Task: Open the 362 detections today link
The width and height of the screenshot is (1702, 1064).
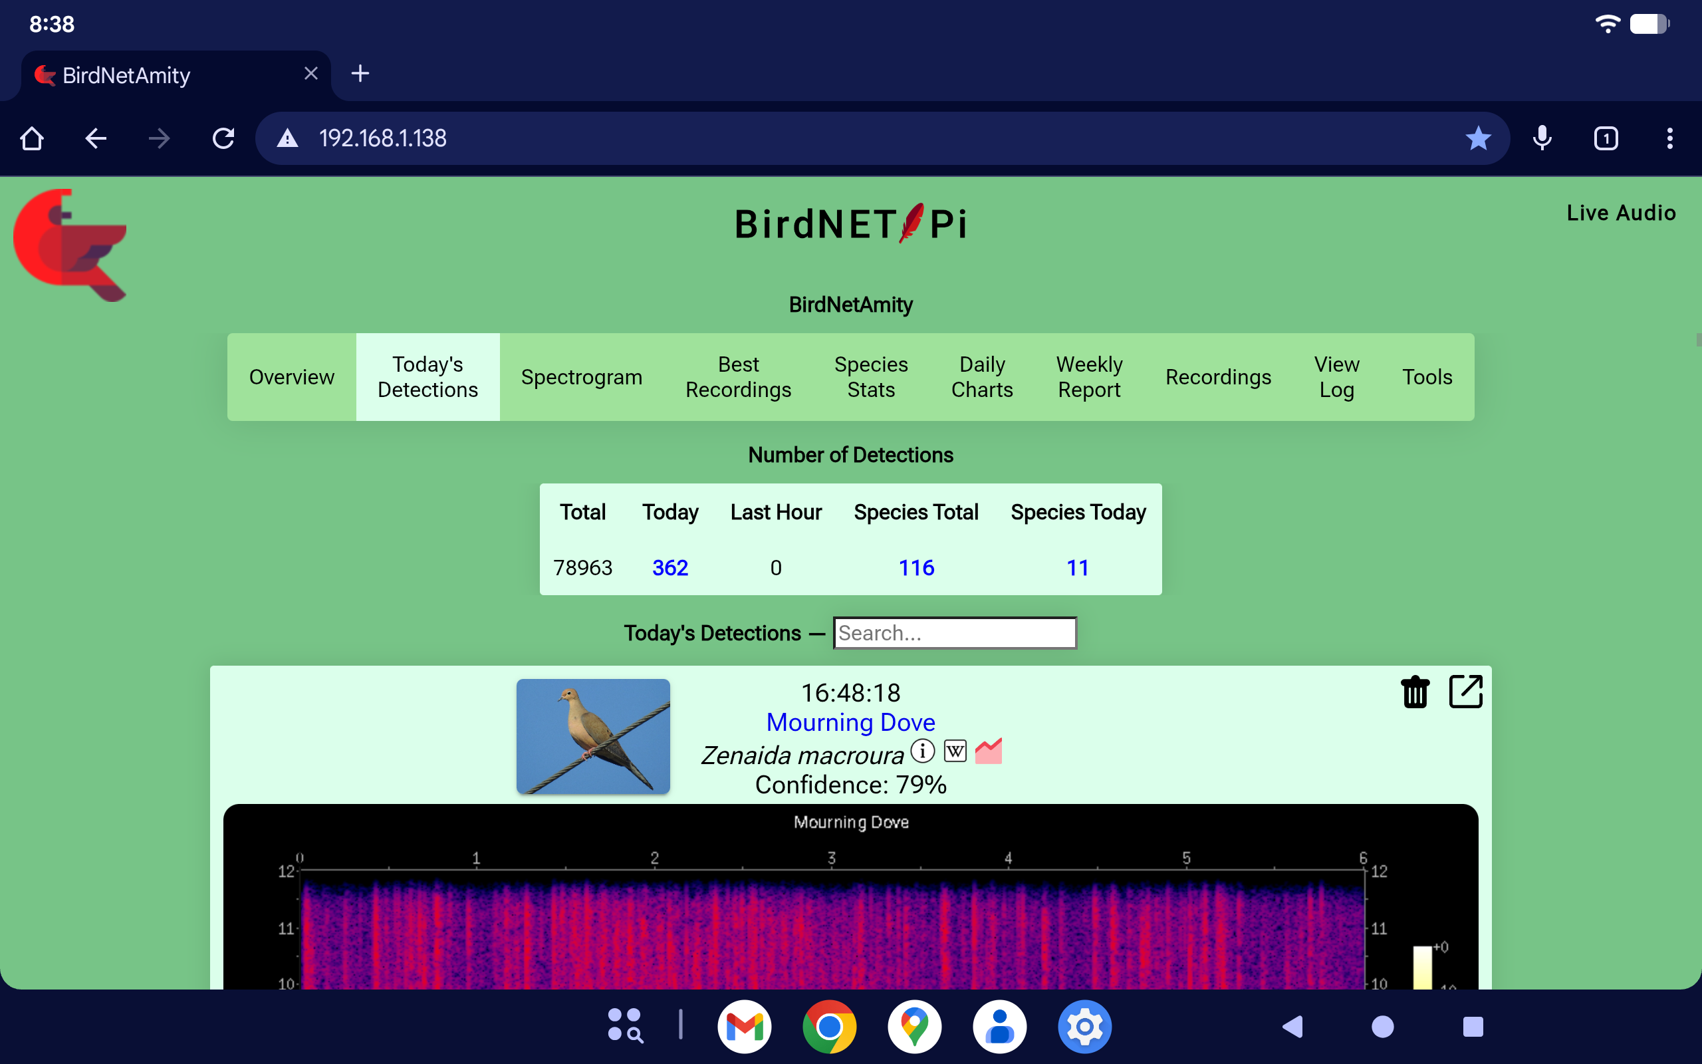Action: click(669, 567)
